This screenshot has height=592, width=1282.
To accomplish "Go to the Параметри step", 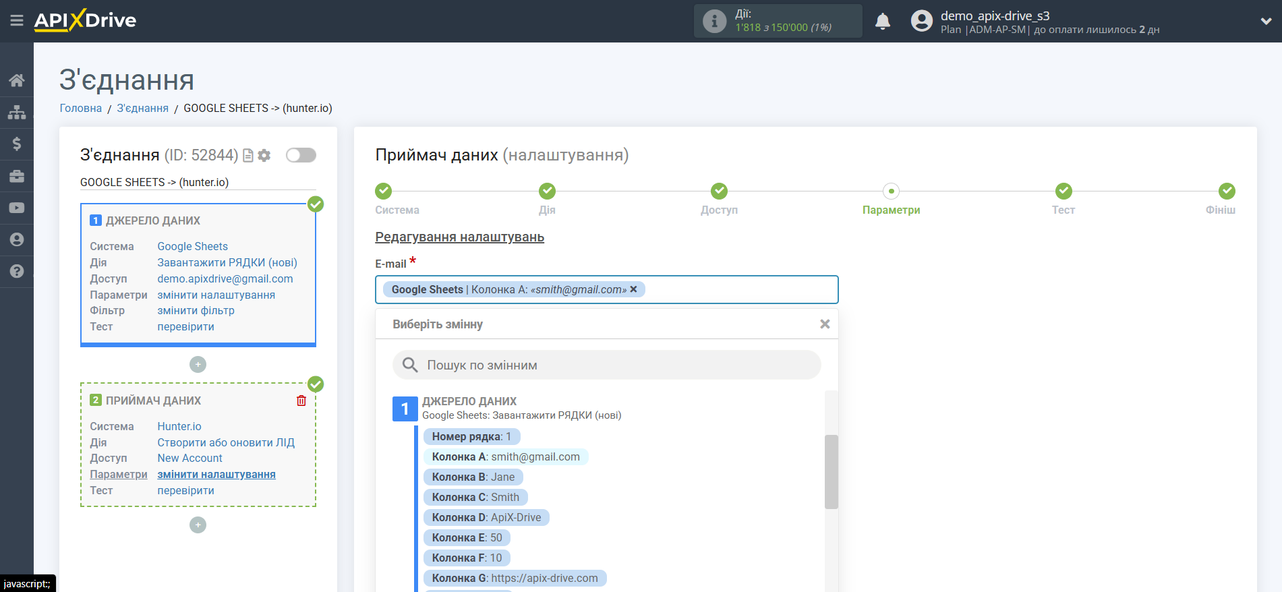I will [x=891, y=191].
